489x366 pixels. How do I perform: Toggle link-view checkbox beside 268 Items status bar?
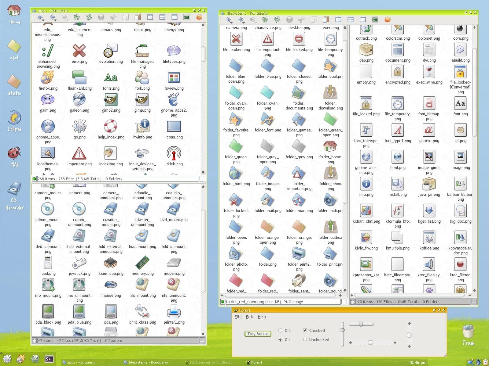tap(202, 179)
